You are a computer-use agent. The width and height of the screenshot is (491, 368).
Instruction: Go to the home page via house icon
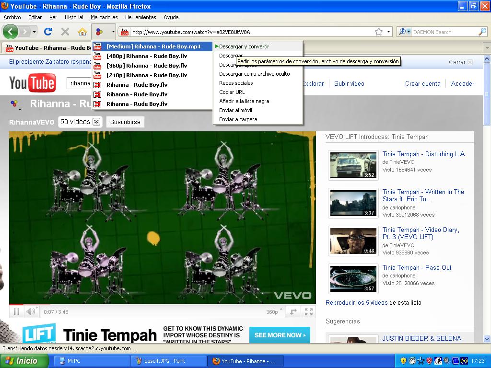pos(82,32)
